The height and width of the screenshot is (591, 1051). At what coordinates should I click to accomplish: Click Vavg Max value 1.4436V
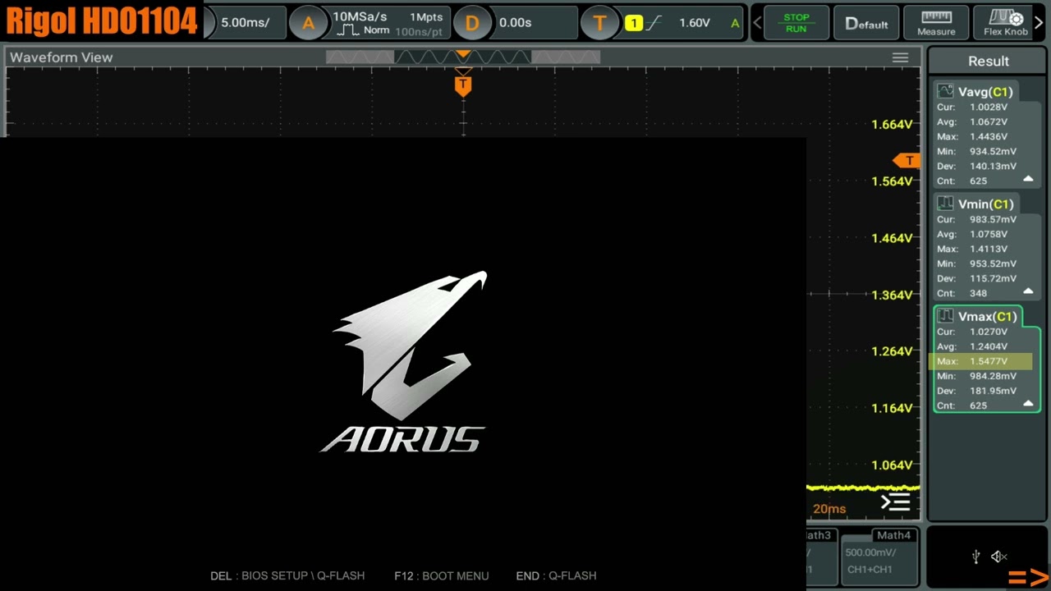989,137
